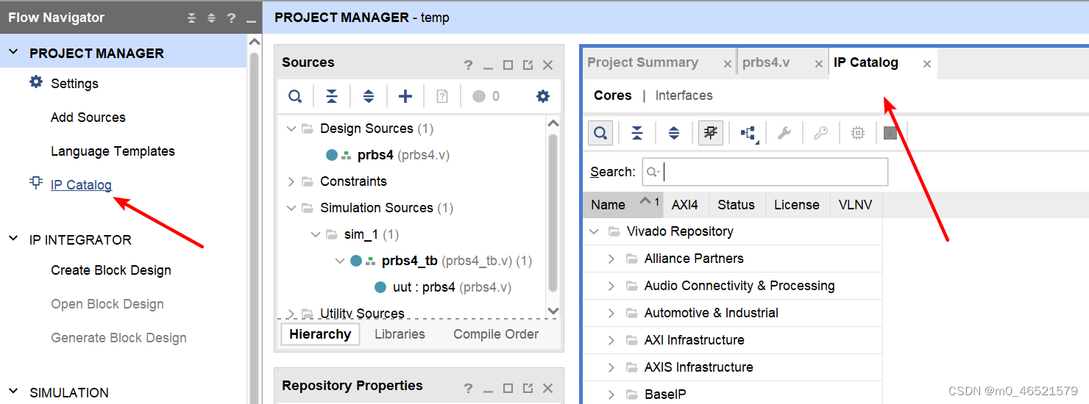Select the Hierarchy tab in Sources
Image resolution: width=1089 pixels, height=404 pixels.
[x=320, y=334]
